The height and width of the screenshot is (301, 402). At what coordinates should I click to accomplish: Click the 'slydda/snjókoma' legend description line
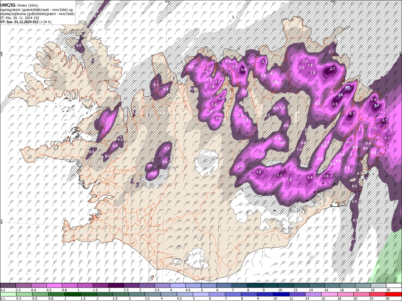37,14
